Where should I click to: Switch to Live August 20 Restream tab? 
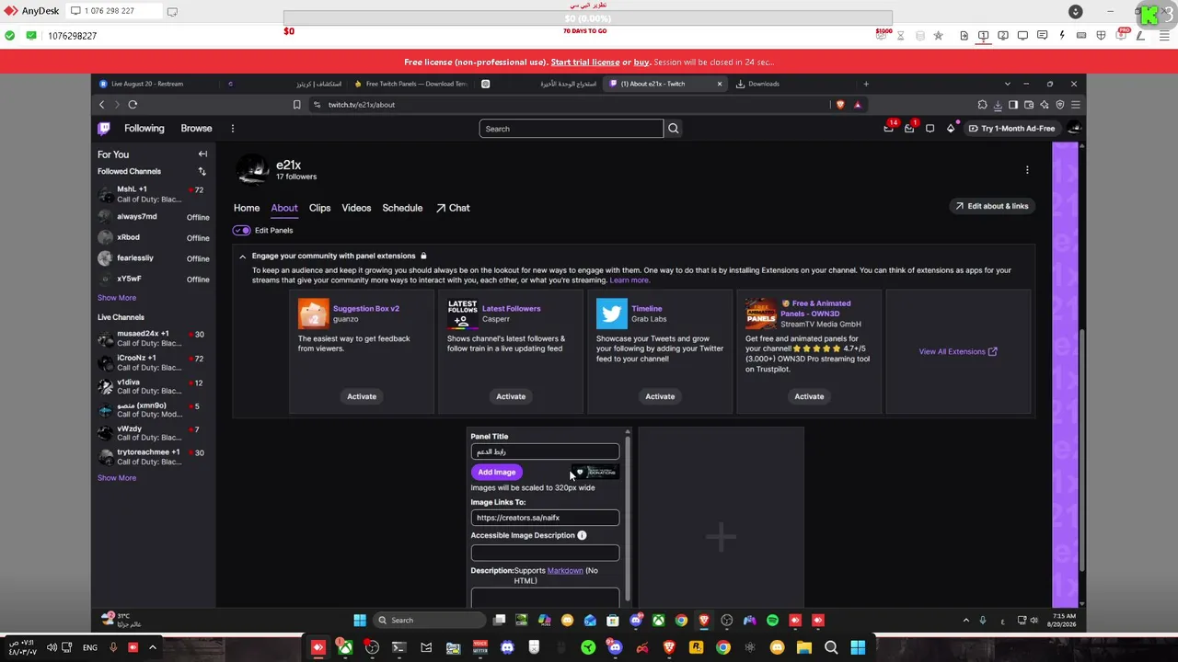(154, 84)
